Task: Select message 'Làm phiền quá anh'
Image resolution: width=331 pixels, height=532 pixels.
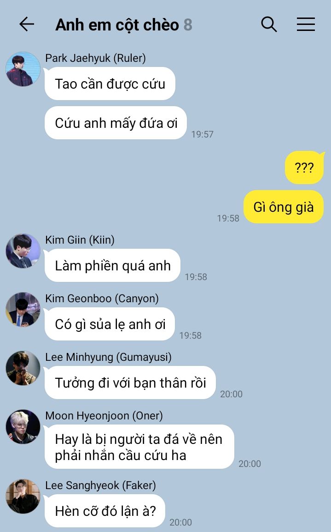Action: tap(113, 266)
